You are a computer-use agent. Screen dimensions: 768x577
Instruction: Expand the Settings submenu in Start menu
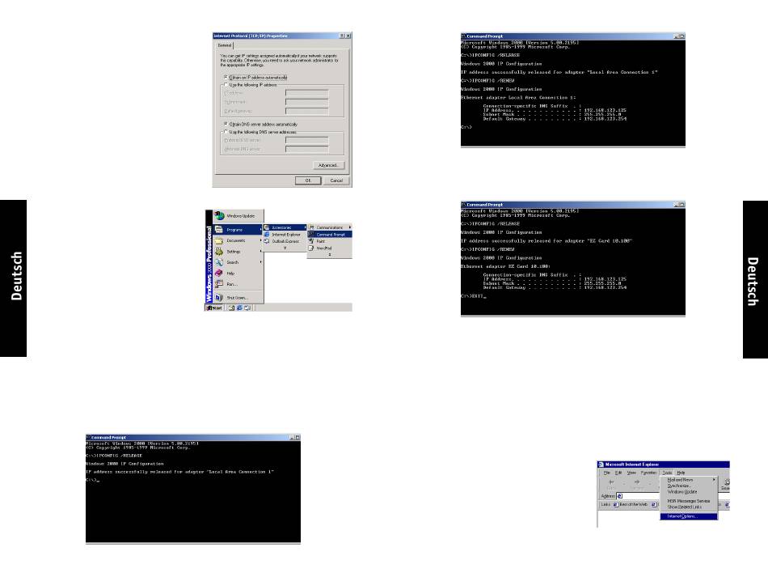pos(235,252)
